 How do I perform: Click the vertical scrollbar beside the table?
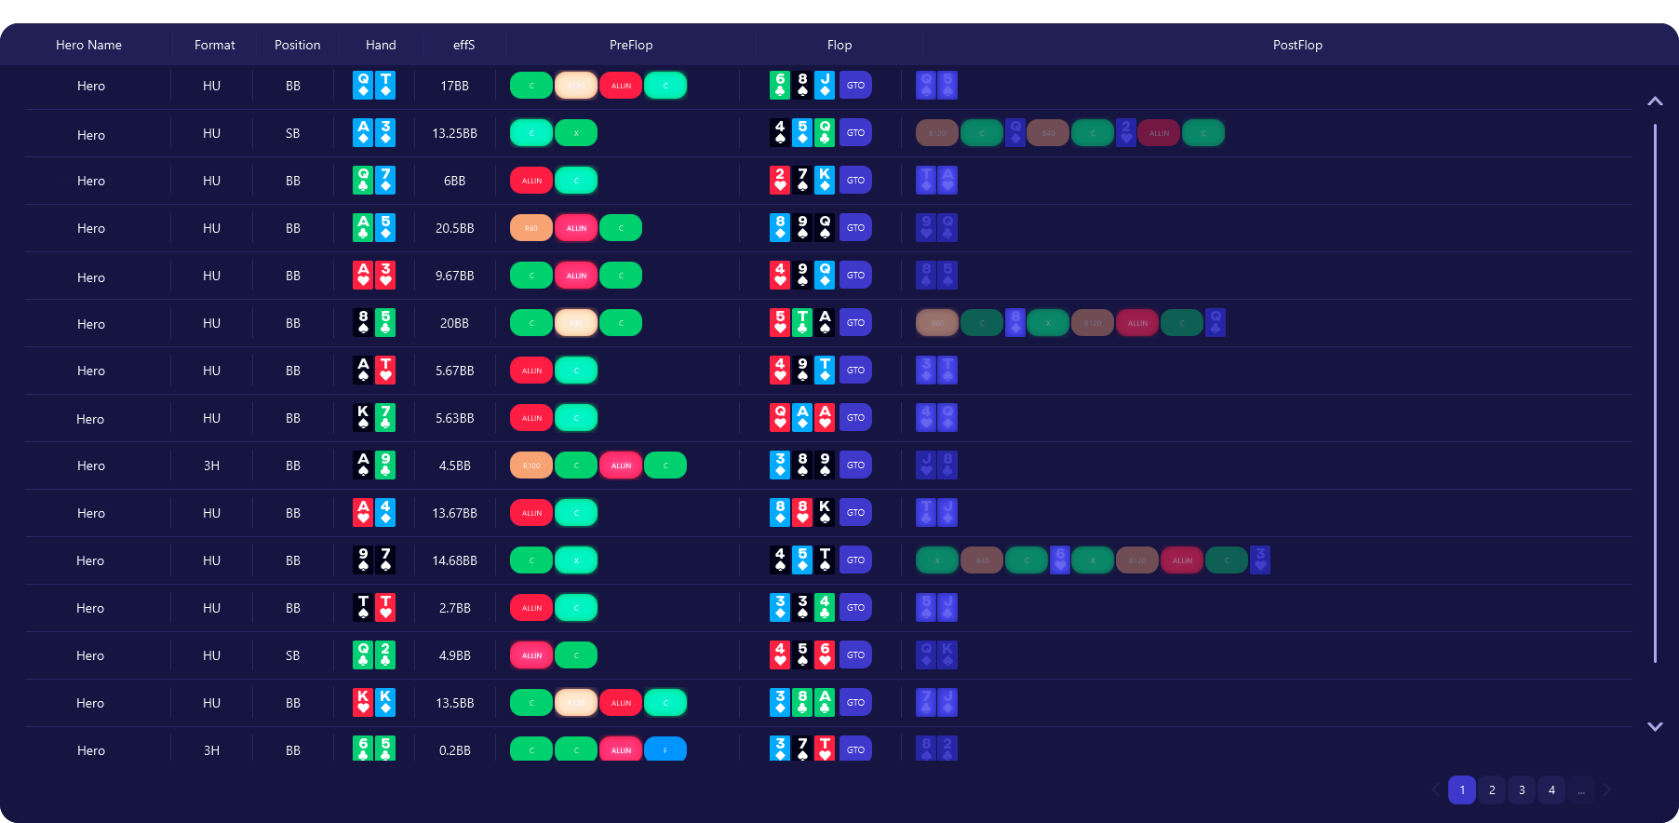1655,393
